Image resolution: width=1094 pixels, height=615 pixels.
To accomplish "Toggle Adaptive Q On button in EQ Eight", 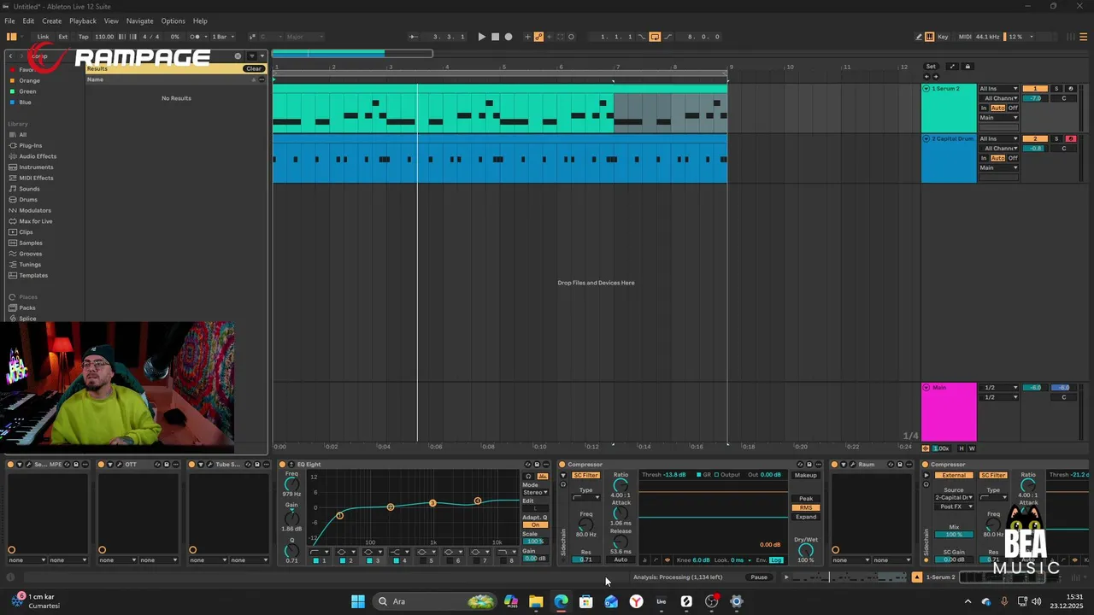I will click(536, 524).
